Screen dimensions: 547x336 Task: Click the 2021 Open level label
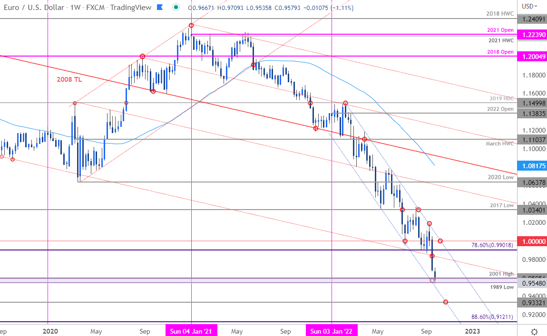[x=500, y=30]
